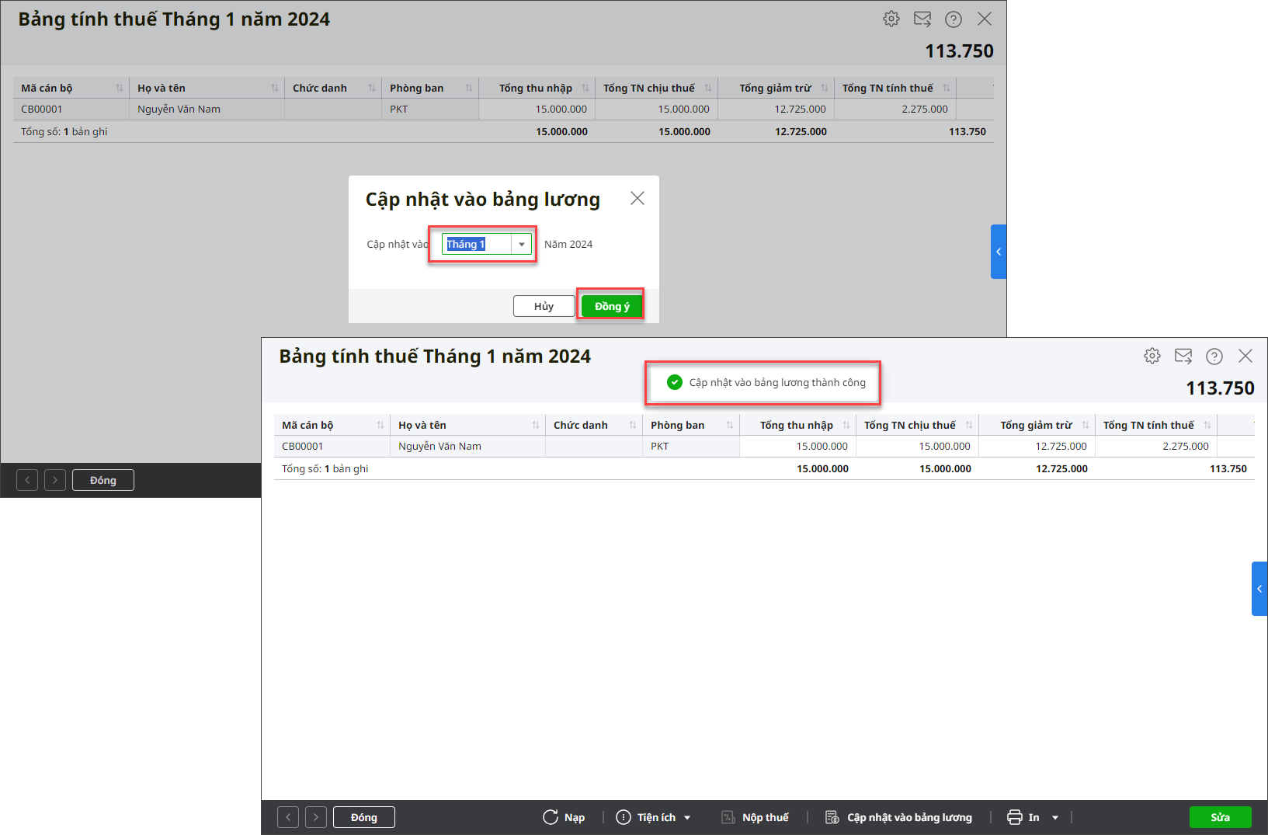Click the green Sửa edit button
The height and width of the screenshot is (835, 1268).
(x=1220, y=817)
